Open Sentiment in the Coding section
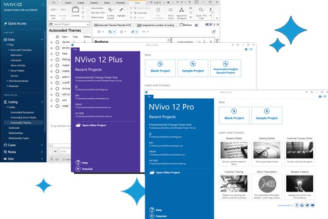This screenshot has width=328, height=219. pyautogui.click(x=14, y=128)
